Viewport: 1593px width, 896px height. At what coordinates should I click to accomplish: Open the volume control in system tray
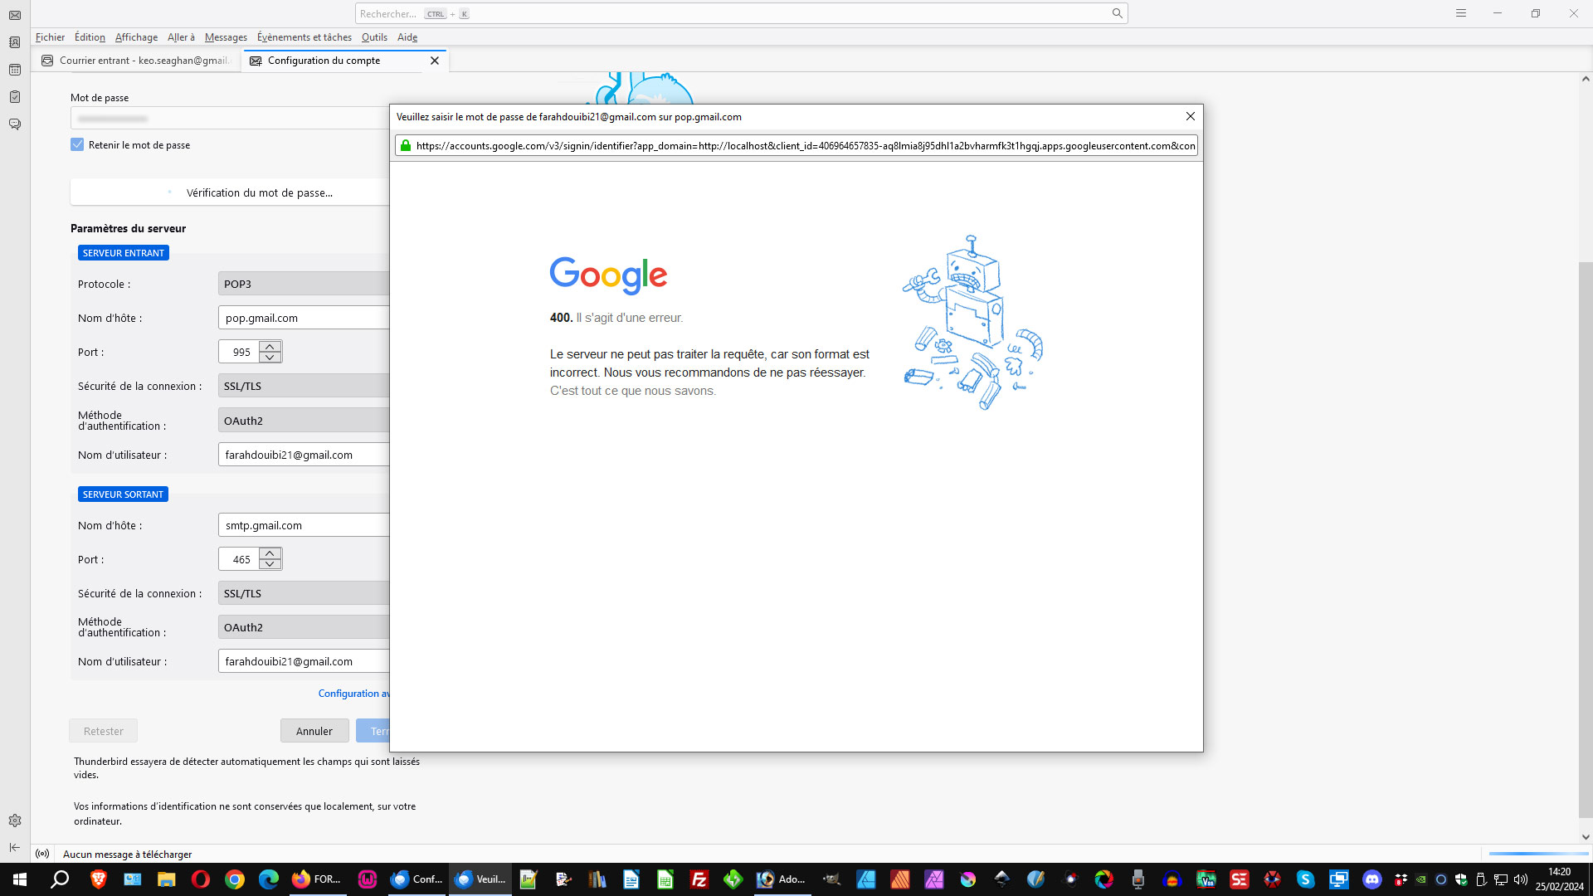pos(1520,879)
